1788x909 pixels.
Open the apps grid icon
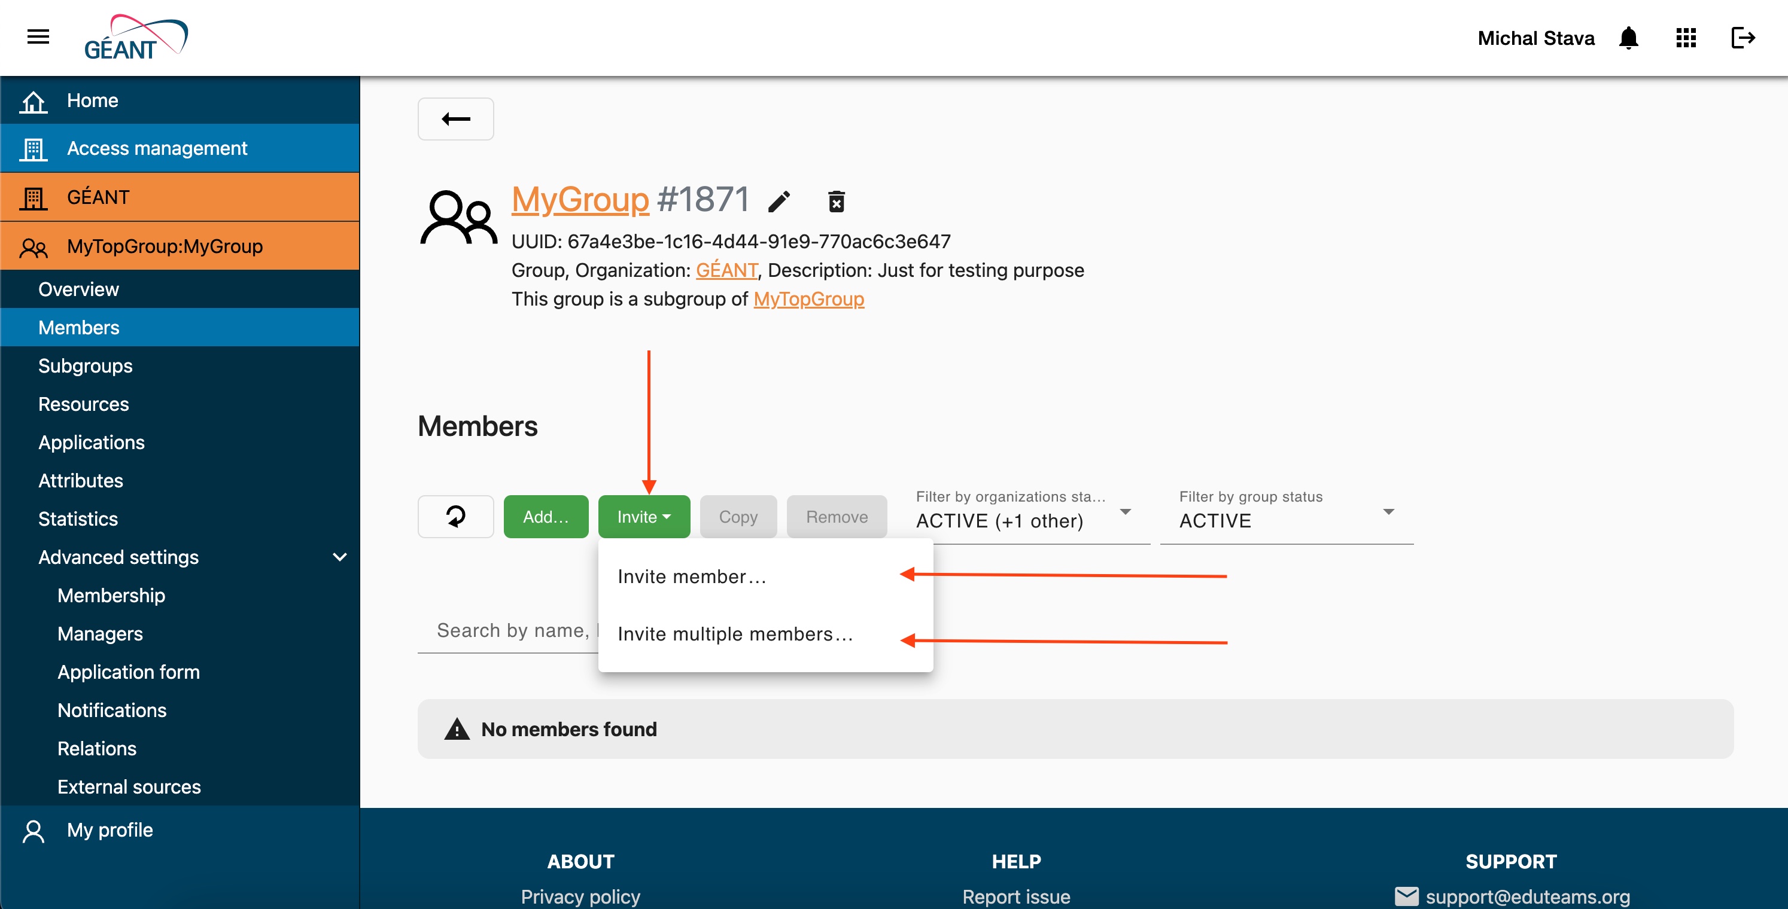click(1686, 38)
